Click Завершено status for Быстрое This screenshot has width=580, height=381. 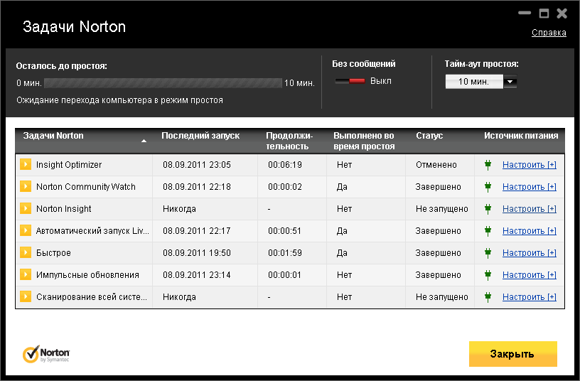coord(438,252)
